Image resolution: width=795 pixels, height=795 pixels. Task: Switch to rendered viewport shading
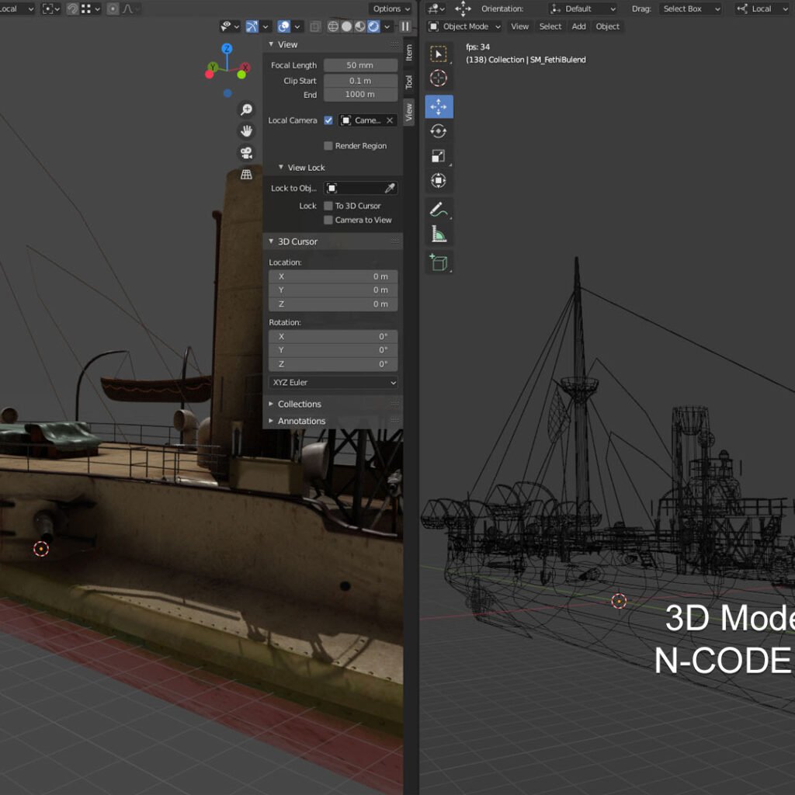pyautogui.click(x=373, y=26)
